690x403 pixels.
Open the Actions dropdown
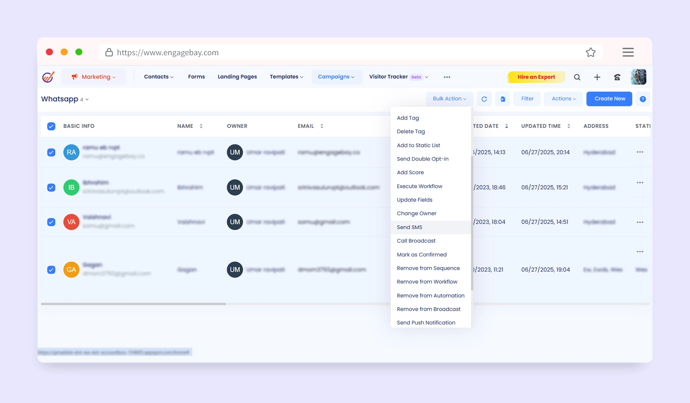pyautogui.click(x=563, y=99)
